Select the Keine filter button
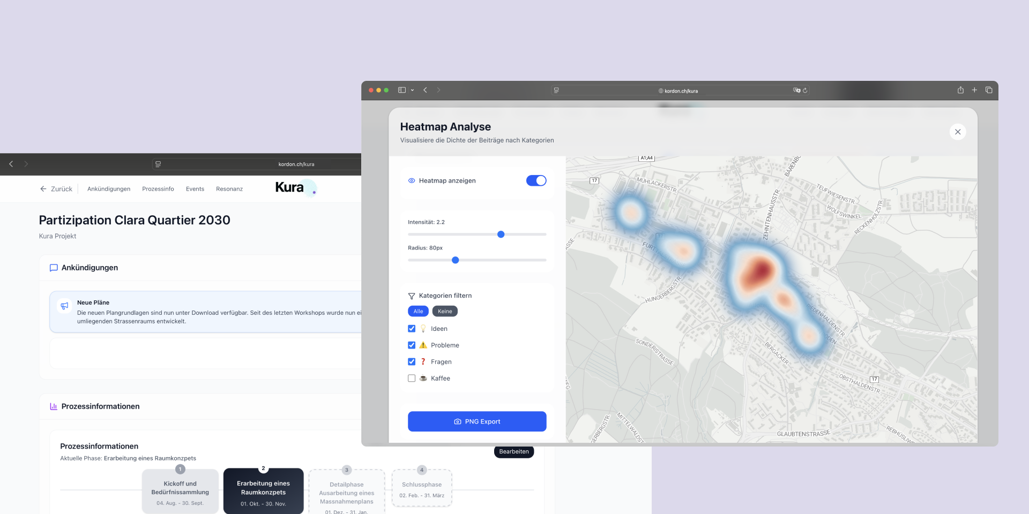Viewport: 1029px width, 514px height. (445, 311)
